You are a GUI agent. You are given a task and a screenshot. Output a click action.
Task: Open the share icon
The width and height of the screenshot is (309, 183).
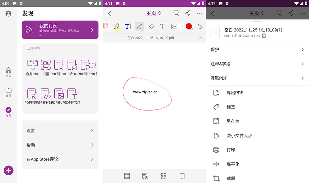pos(188,13)
